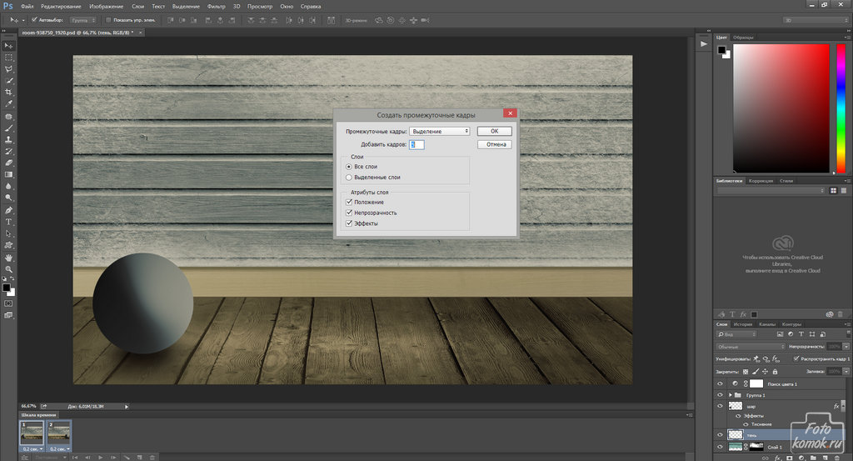This screenshot has width=853, height=461.
Task: Open the Промежуточные кадры dropdown
Action: pos(440,131)
